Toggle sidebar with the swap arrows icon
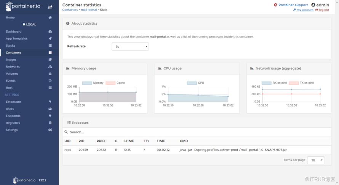Image resolution: width=339 pixels, height=185 pixels. tap(50, 7)
